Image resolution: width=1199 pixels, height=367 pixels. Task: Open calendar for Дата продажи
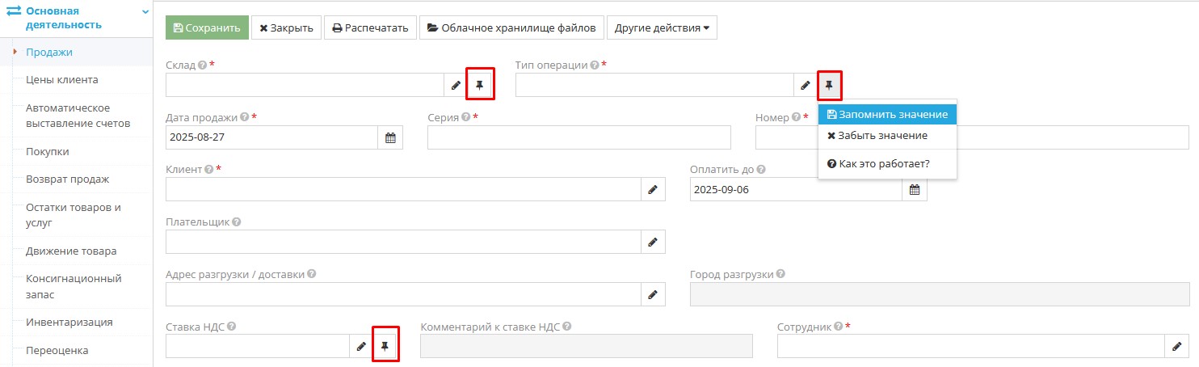point(390,137)
